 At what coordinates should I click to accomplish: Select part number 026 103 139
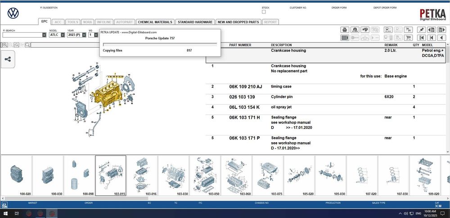(242, 97)
